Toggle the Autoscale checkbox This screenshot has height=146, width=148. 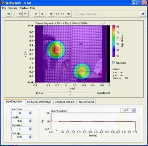pyautogui.click(x=114, y=63)
